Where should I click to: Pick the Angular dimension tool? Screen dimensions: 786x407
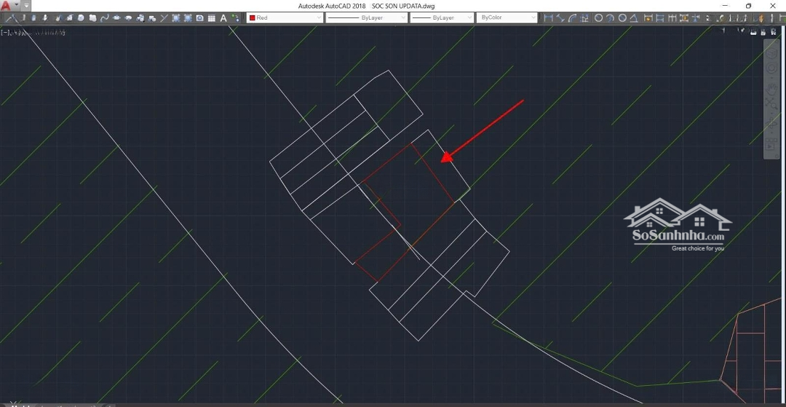point(634,18)
